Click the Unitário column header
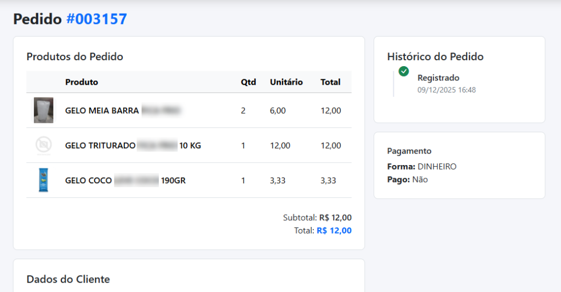The width and height of the screenshot is (561, 292). pos(286,82)
